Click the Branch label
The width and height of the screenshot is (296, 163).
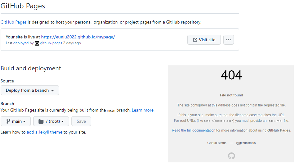tap(7, 104)
